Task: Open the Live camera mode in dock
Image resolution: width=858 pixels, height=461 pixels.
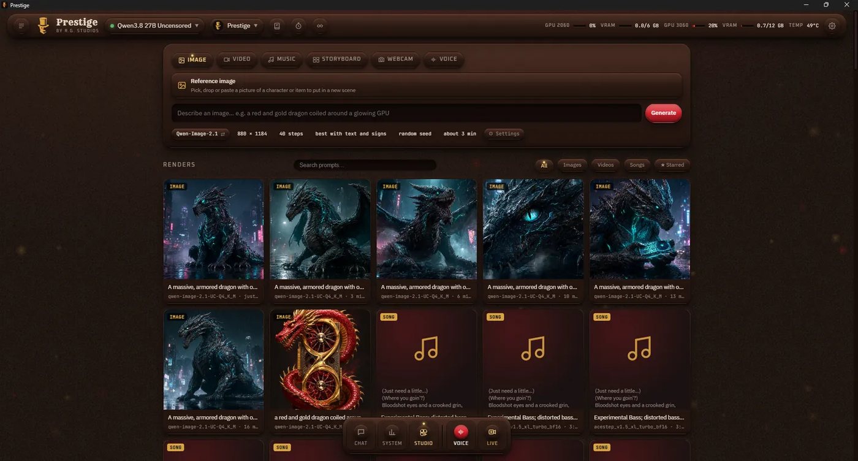Action: click(492, 436)
